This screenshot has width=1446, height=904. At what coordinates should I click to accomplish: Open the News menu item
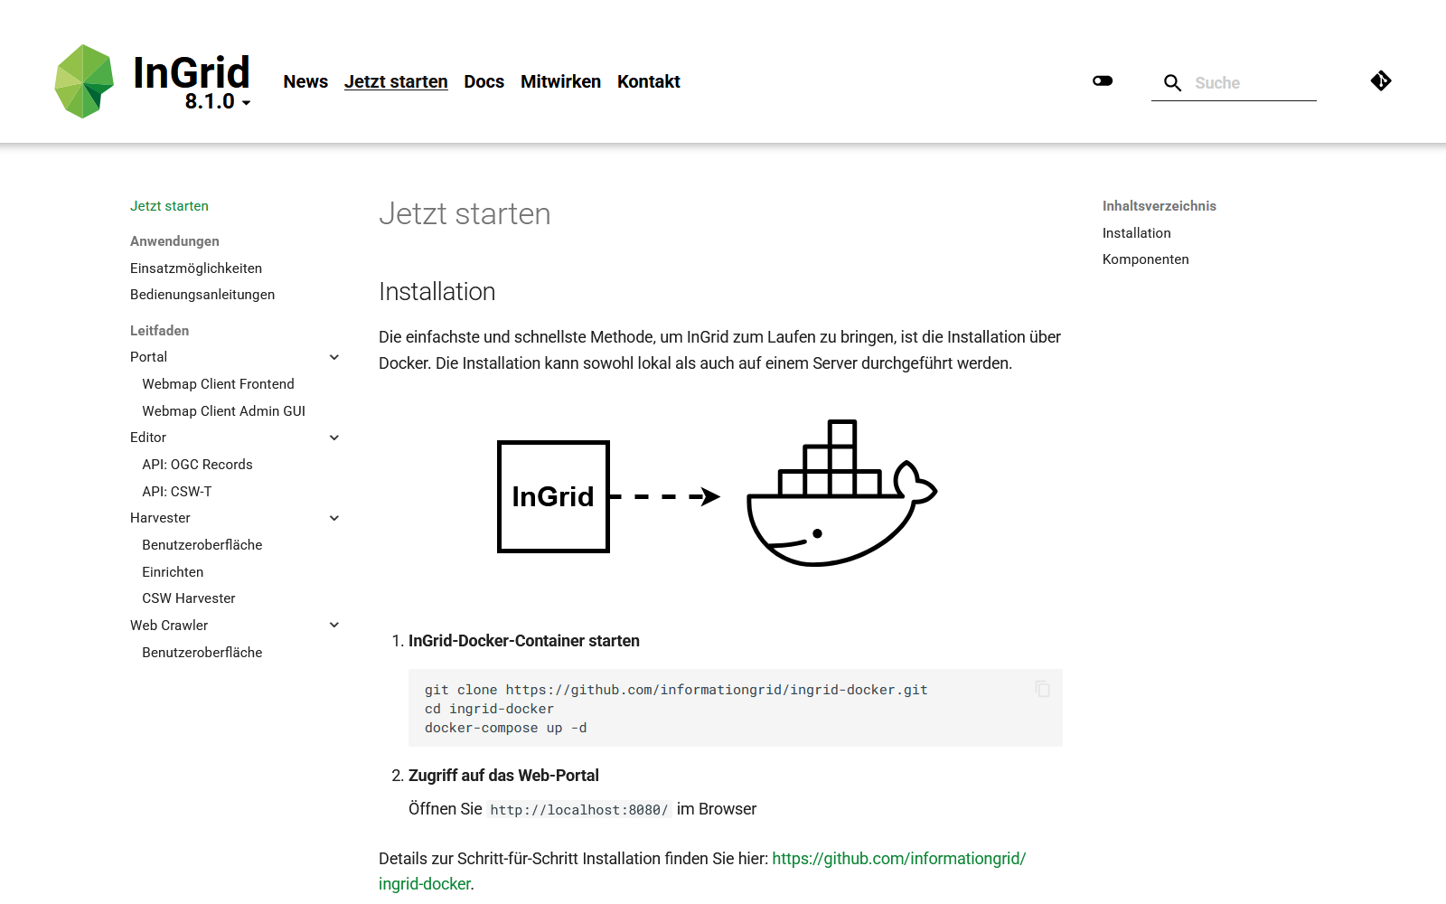pyautogui.click(x=305, y=81)
